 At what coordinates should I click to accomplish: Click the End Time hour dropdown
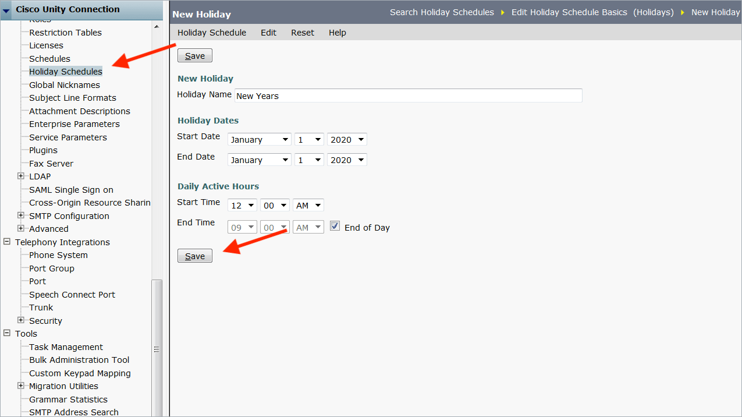click(242, 228)
